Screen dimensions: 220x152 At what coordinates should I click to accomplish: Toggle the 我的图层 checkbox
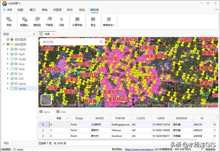coord(8,39)
